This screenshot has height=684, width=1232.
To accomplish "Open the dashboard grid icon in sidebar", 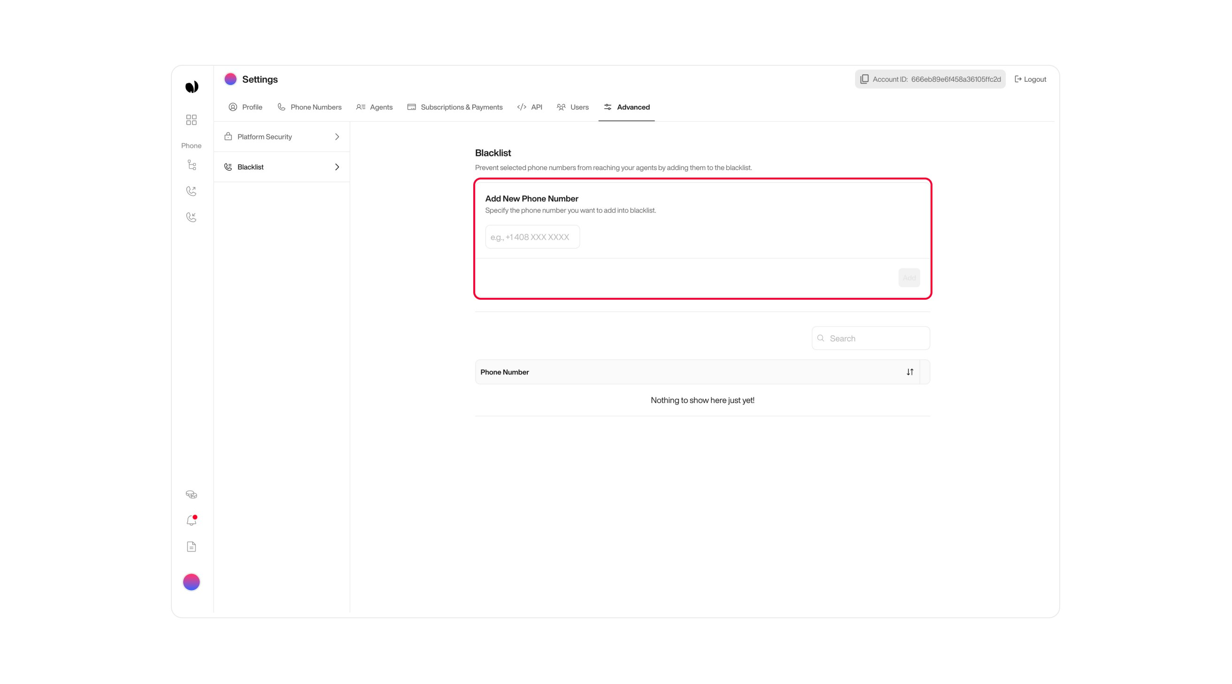I will pyautogui.click(x=191, y=120).
